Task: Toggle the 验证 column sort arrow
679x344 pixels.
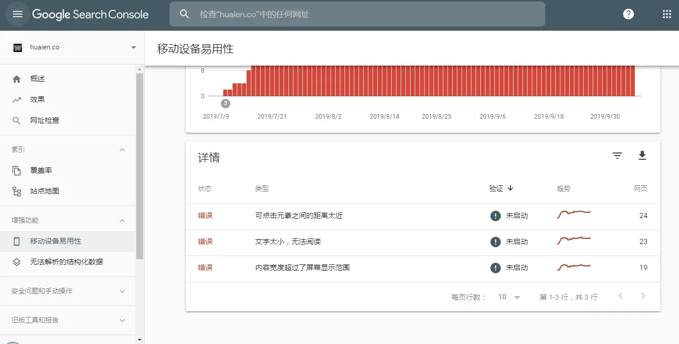Action: coord(509,188)
